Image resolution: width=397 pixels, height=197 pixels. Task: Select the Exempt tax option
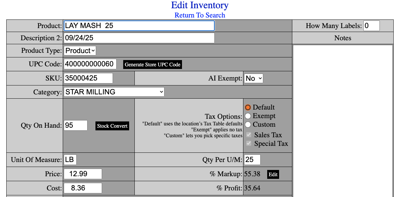pos(248,116)
